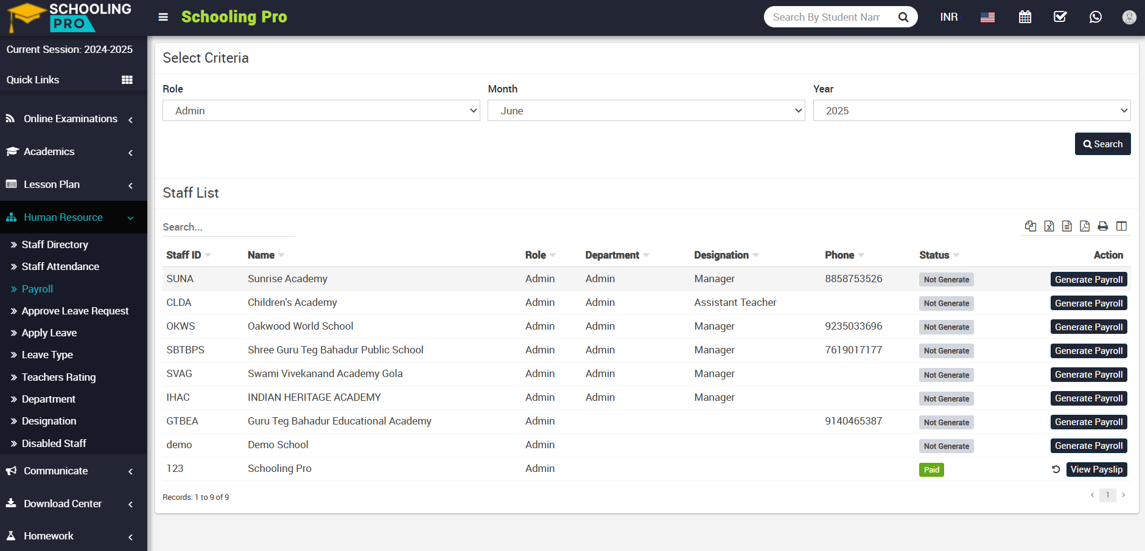Sort table by Staff ID column
This screenshot has width=1145, height=551.
coord(188,255)
